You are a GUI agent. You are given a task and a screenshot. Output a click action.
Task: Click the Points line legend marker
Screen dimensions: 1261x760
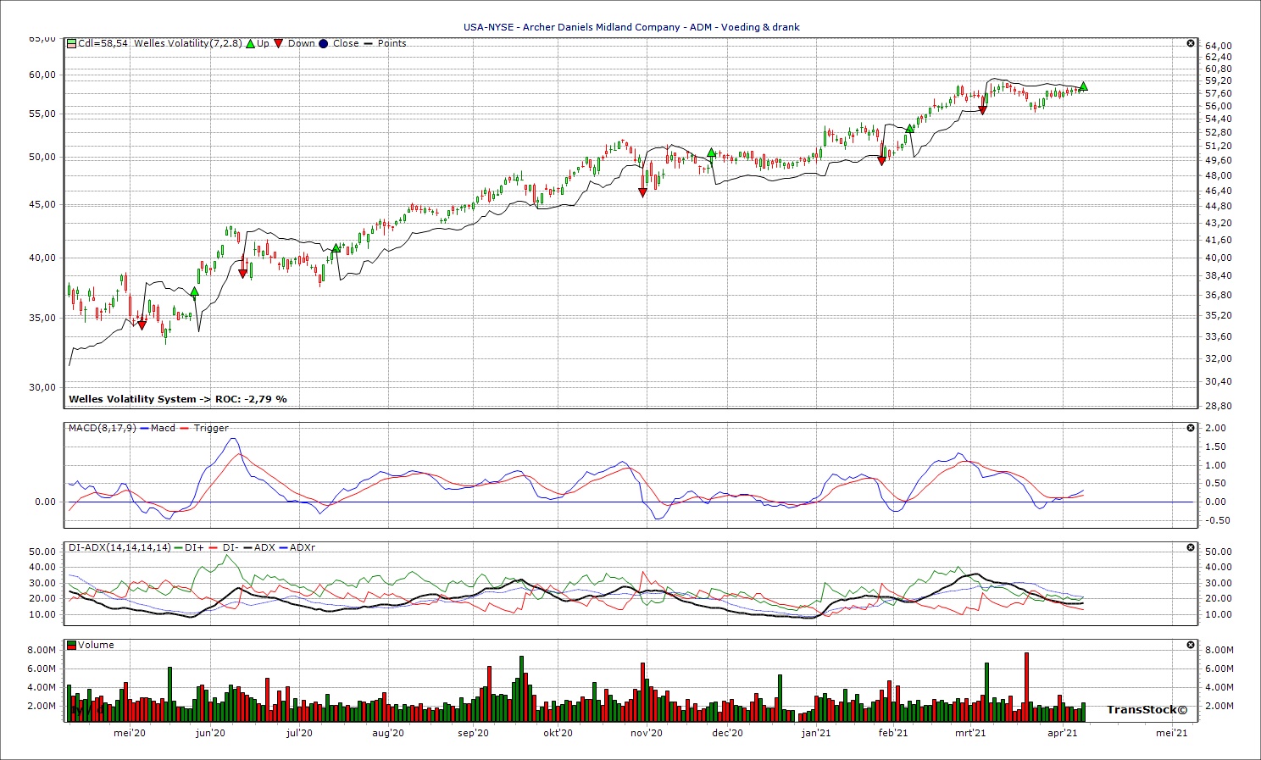(x=369, y=43)
